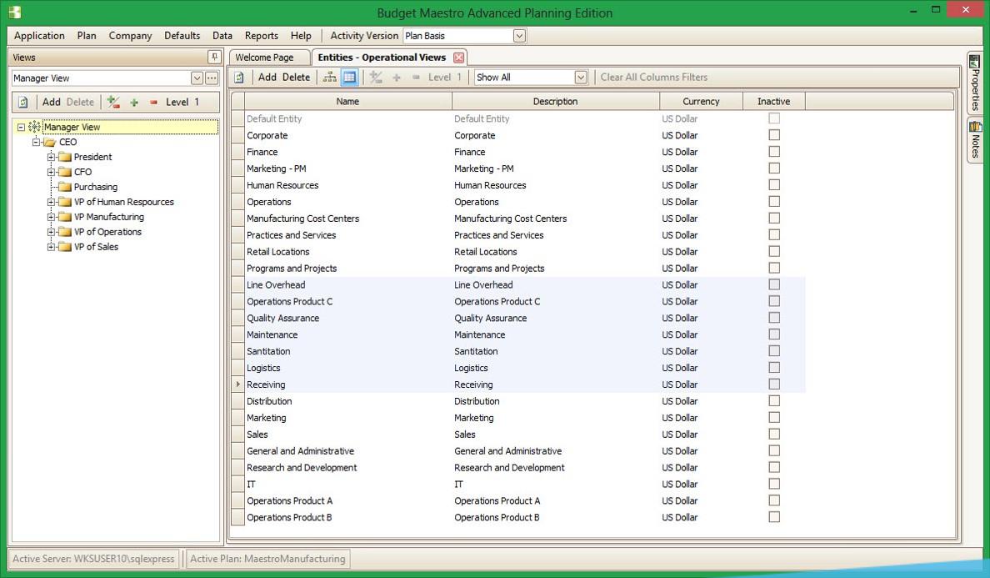Toggle Inactive checkbox for Finance
Image resolution: width=990 pixels, height=578 pixels.
click(774, 152)
